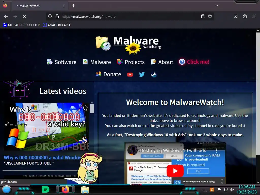This screenshot has width=260, height=195.
Task: Open Firefox tracking protection shield
Action: click(x=50, y=16)
